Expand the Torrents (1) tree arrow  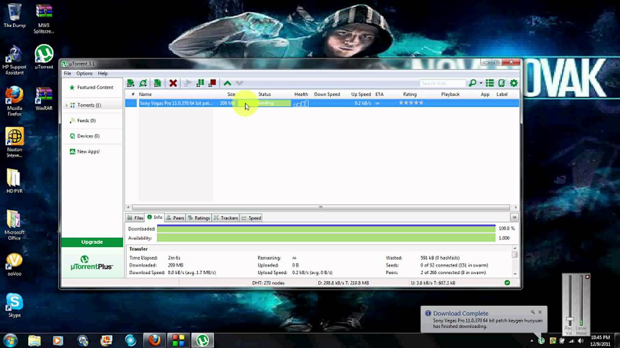click(67, 105)
